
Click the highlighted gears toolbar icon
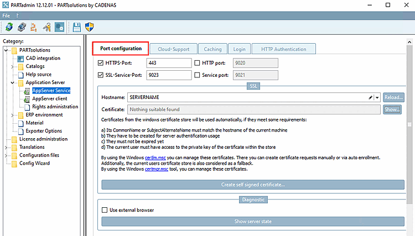point(60,27)
